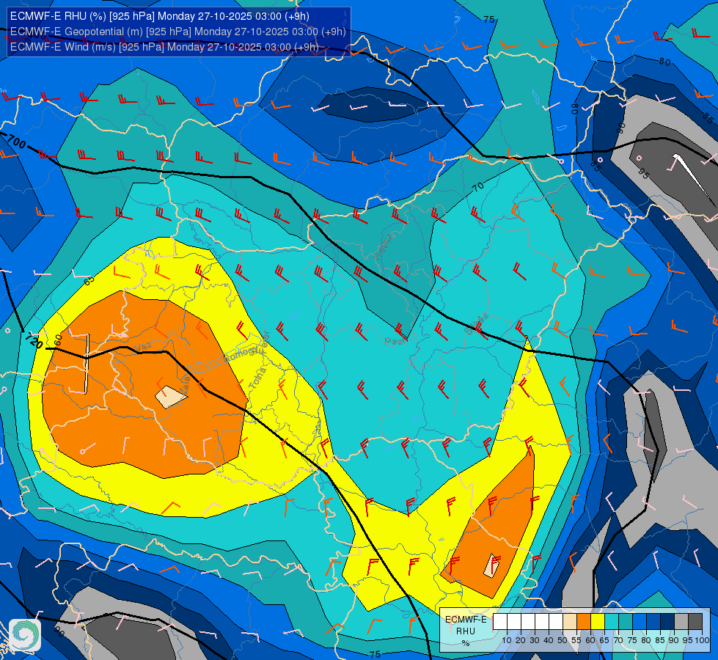This screenshot has width=718, height=660.
Task: Click the Zala county label
Action: coord(186,385)
